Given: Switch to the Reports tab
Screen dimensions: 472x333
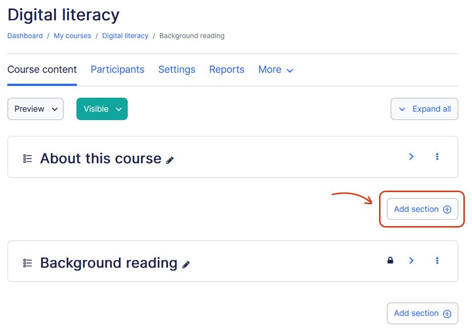Looking at the screenshot, I should pyautogui.click(x=227, y=69).
